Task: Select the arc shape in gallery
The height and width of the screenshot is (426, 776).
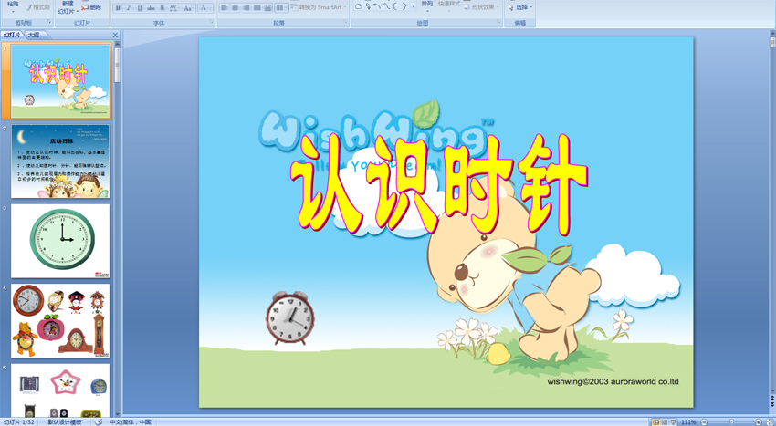Action: (x=377, y=6)
